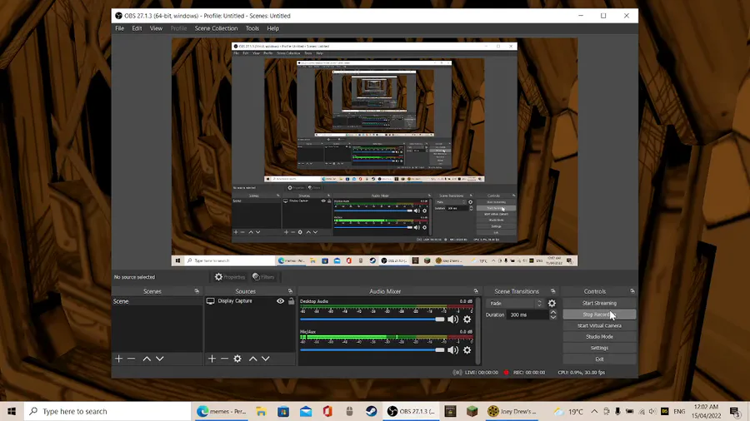Move scene up arrow
The image size is (750, 421).
tap(147, 359)
